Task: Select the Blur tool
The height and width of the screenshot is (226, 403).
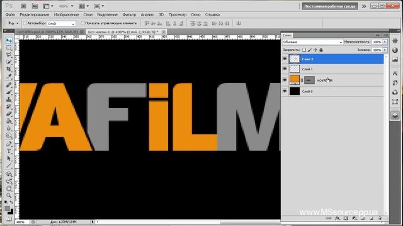Action: tap(9, 128)
